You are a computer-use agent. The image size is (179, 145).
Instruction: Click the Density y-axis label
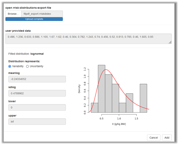point(79,89)
